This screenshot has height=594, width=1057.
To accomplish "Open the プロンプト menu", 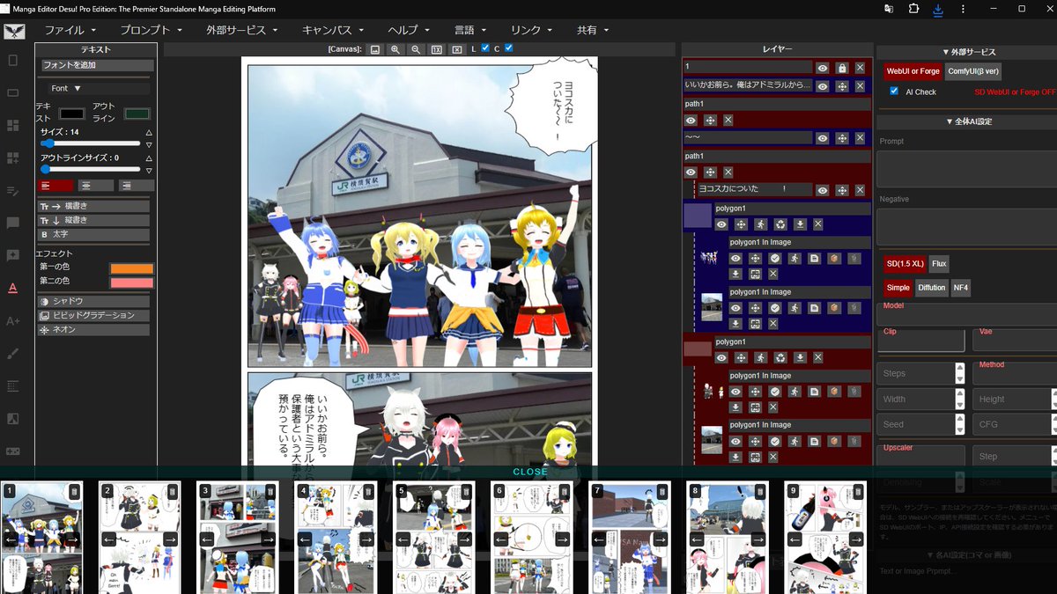I will [x=152, y=30].
